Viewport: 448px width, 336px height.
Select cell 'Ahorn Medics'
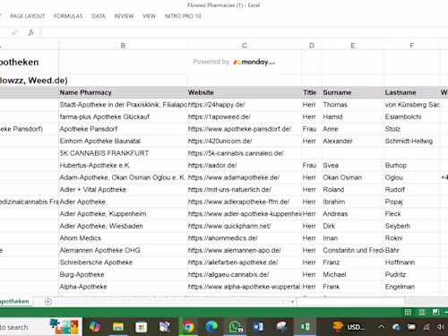pos(123,238)
